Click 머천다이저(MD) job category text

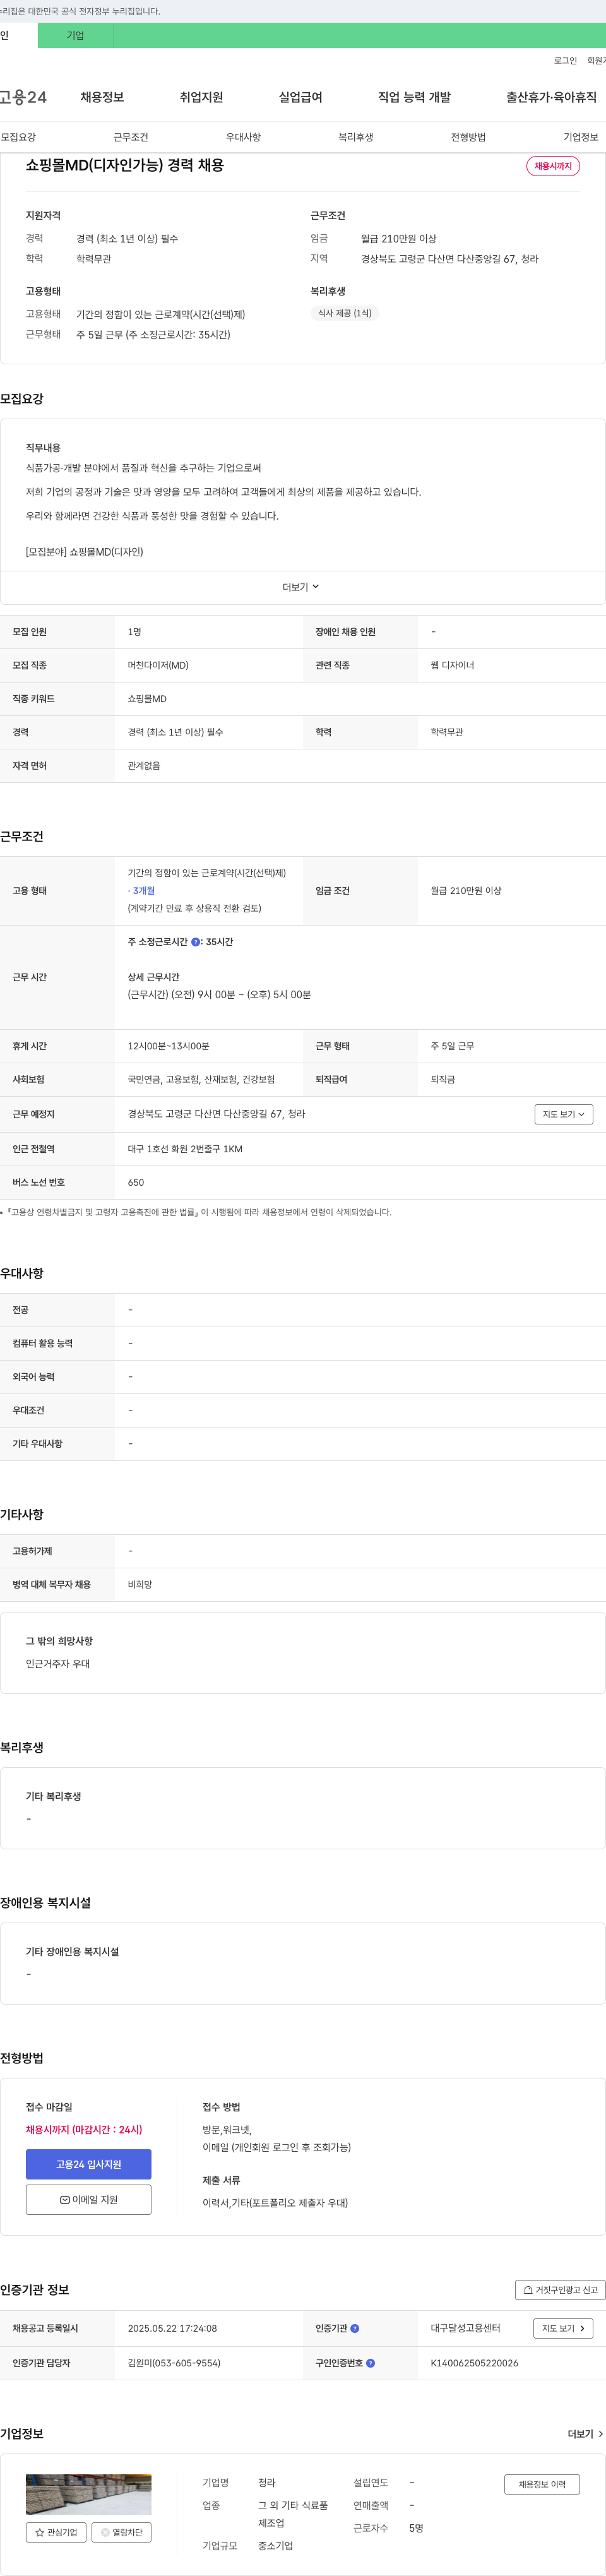tap(158, 665)
